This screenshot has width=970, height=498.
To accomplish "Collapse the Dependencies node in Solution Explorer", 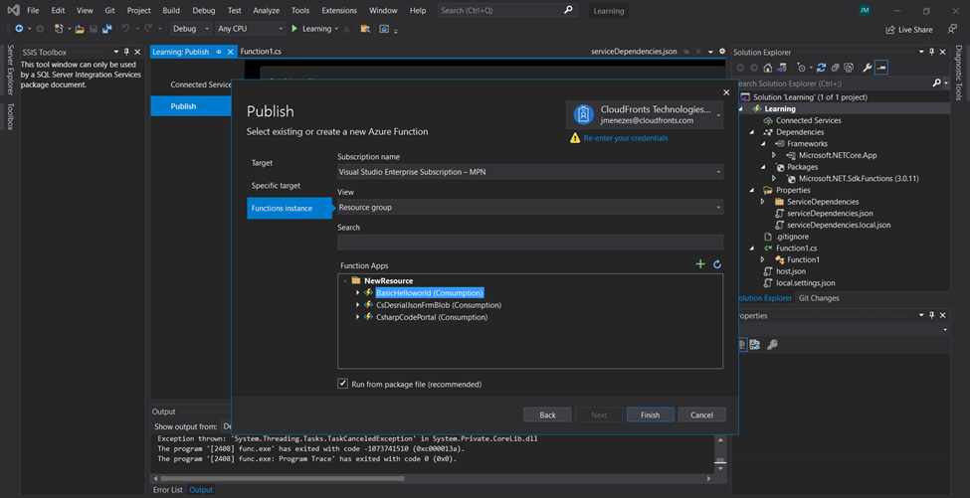I will click(x=752, y=132).
